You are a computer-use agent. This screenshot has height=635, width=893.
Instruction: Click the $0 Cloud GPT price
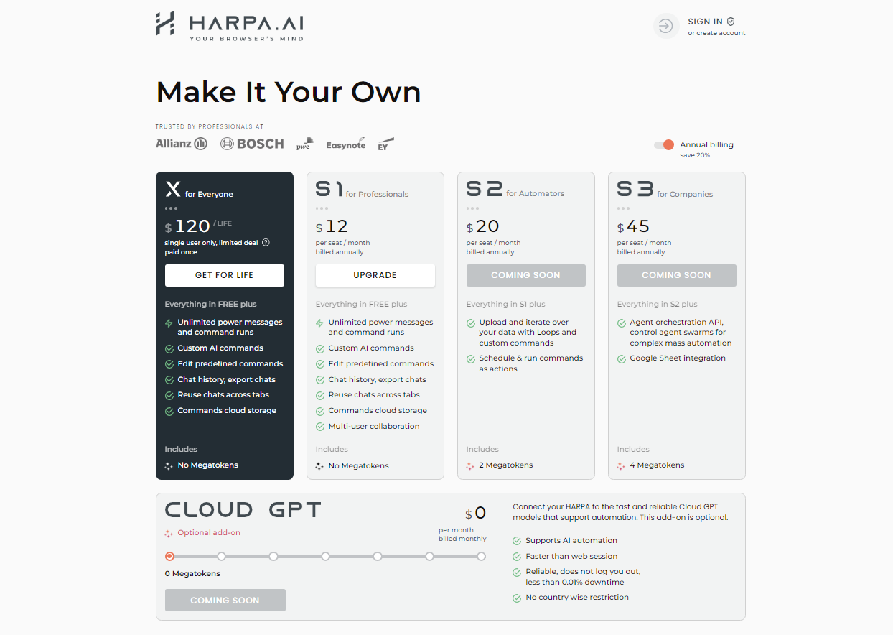(x=476, y=513)
